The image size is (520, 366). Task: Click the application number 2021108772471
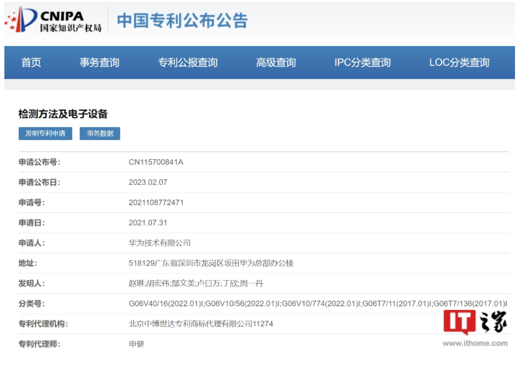click(x=156, y=202)
